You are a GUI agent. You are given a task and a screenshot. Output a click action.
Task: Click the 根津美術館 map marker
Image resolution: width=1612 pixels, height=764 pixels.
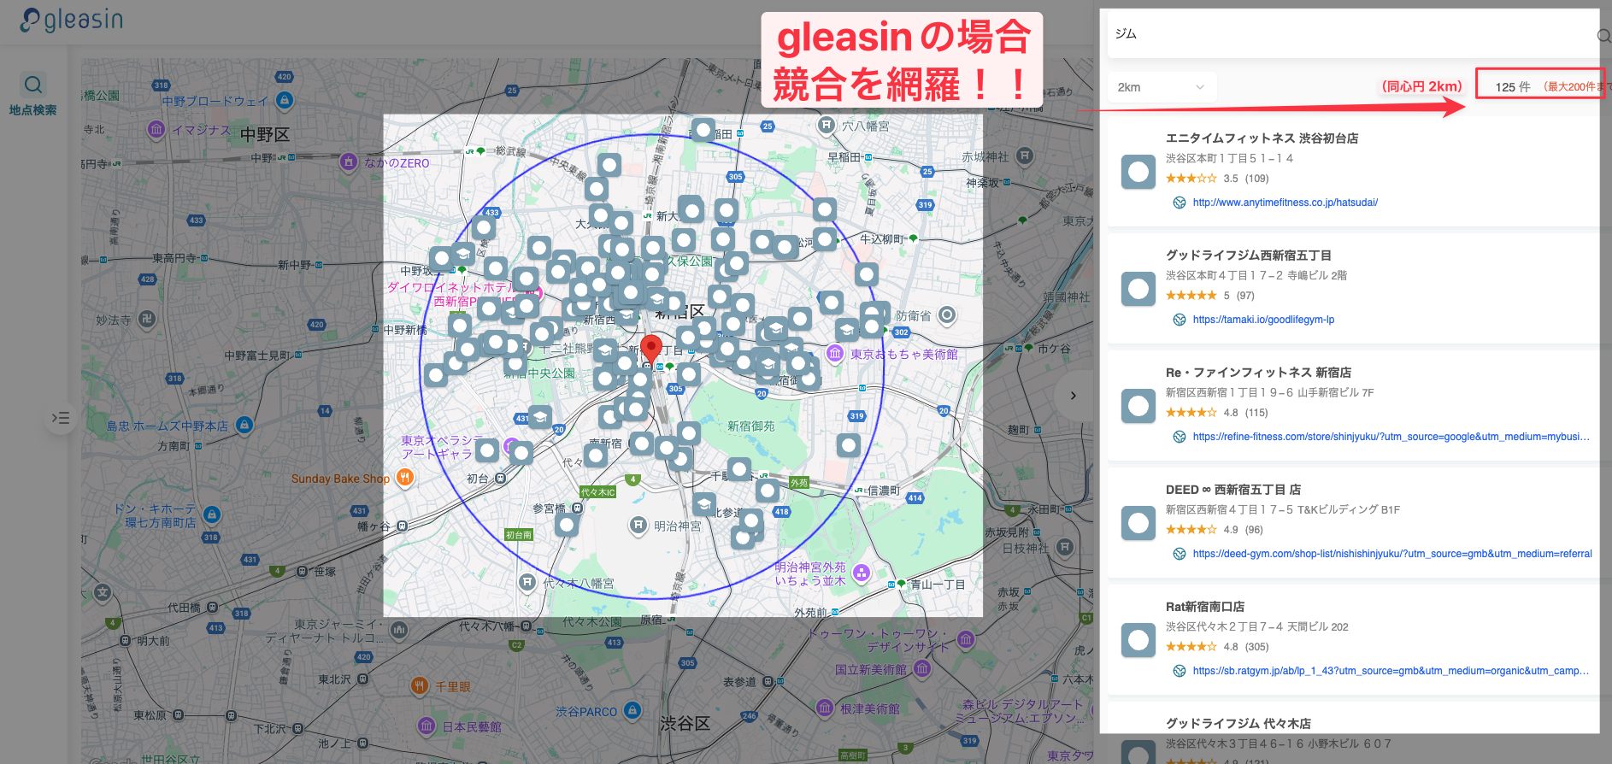pyautogui.click(x=825, y=708)
